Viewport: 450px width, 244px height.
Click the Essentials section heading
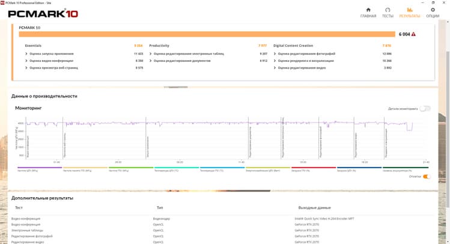[x=33, y=46]
